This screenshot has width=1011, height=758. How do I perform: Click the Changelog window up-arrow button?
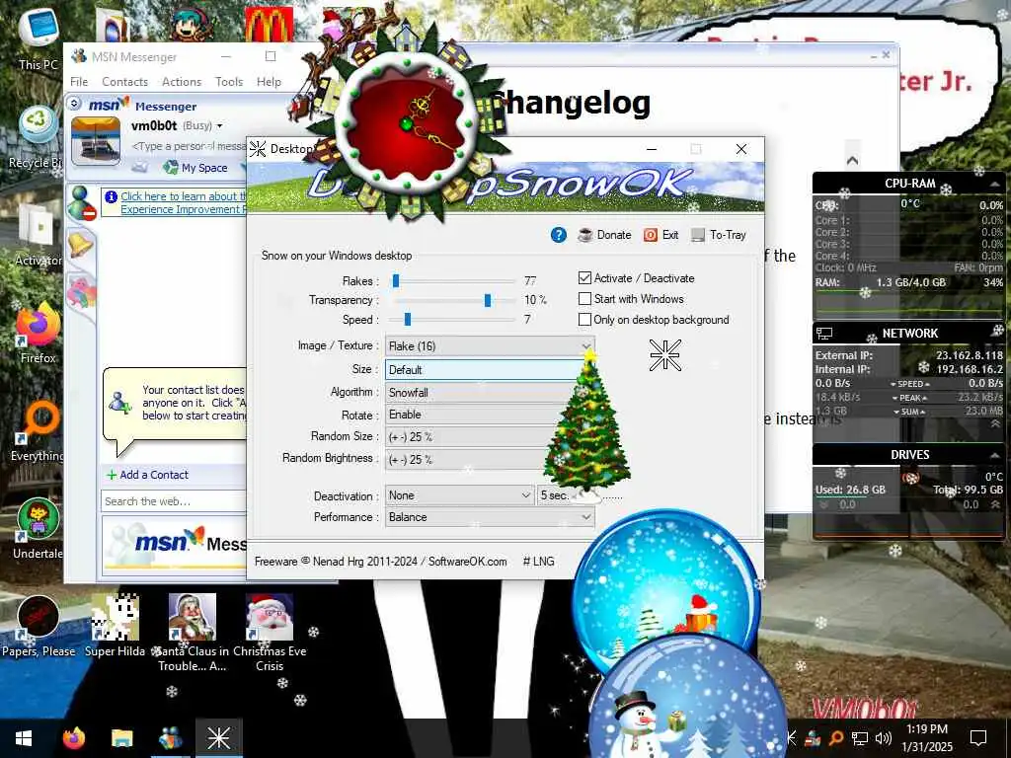[x=852, y=160]
